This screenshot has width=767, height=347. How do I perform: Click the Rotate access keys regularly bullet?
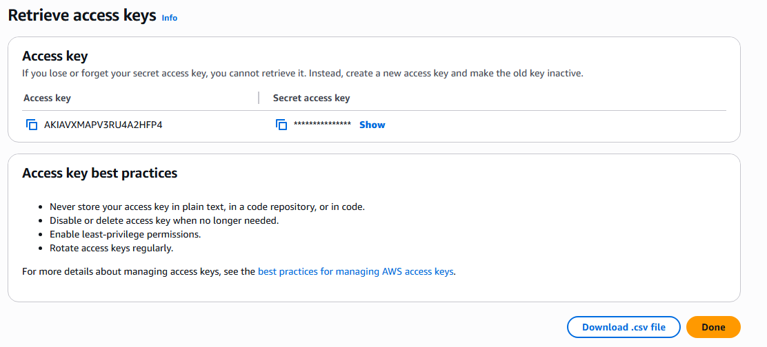[x=112, y=249]
